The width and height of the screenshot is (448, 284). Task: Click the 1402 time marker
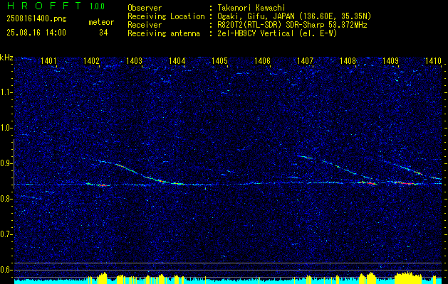(91, 60)
